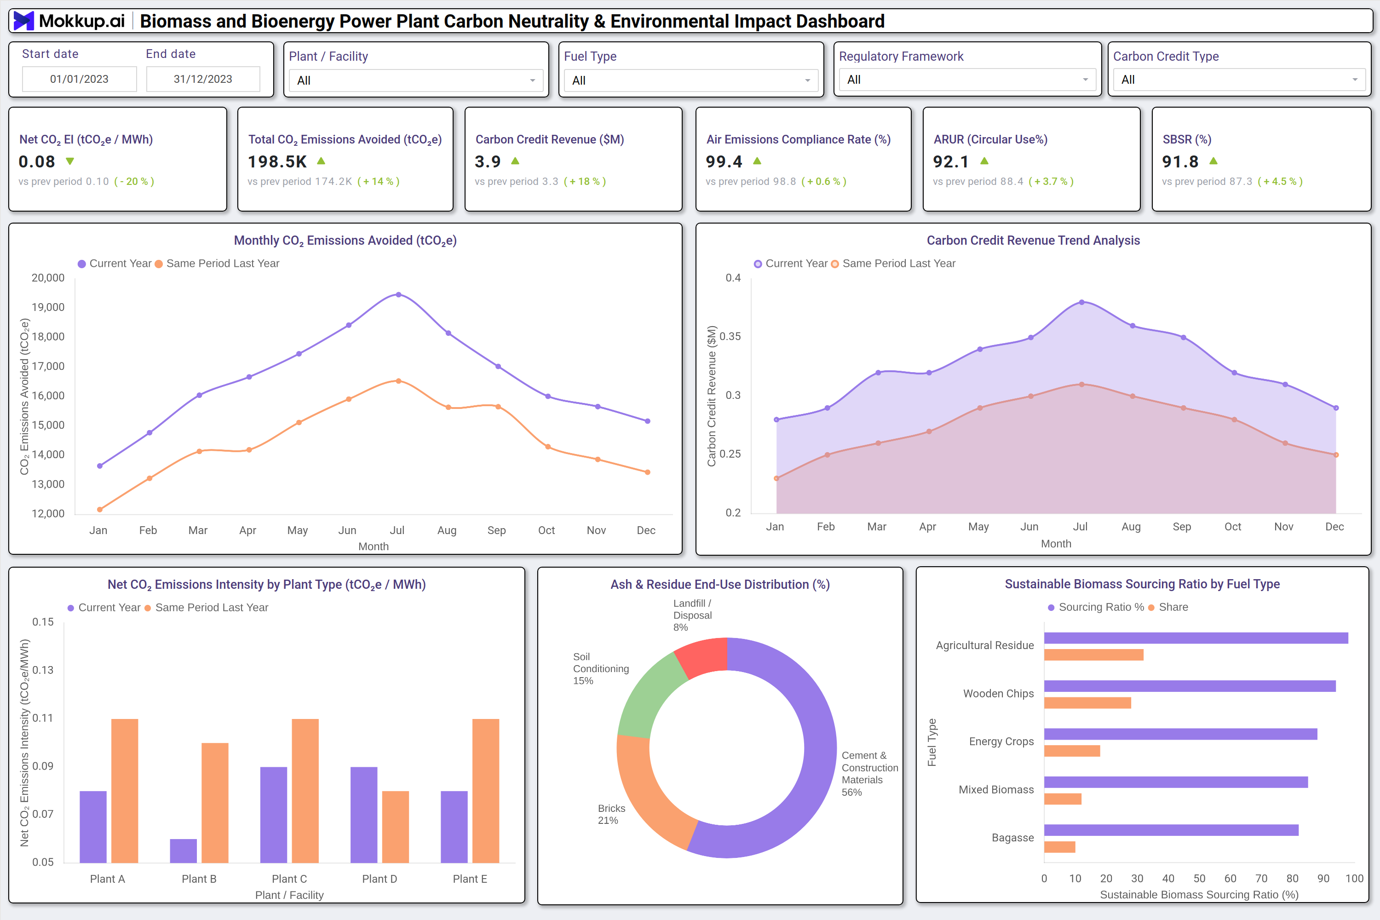This screenshot has height=920, width=1380.
Task: Click Plant C Current Year purple bar
Action: point(274,814)
